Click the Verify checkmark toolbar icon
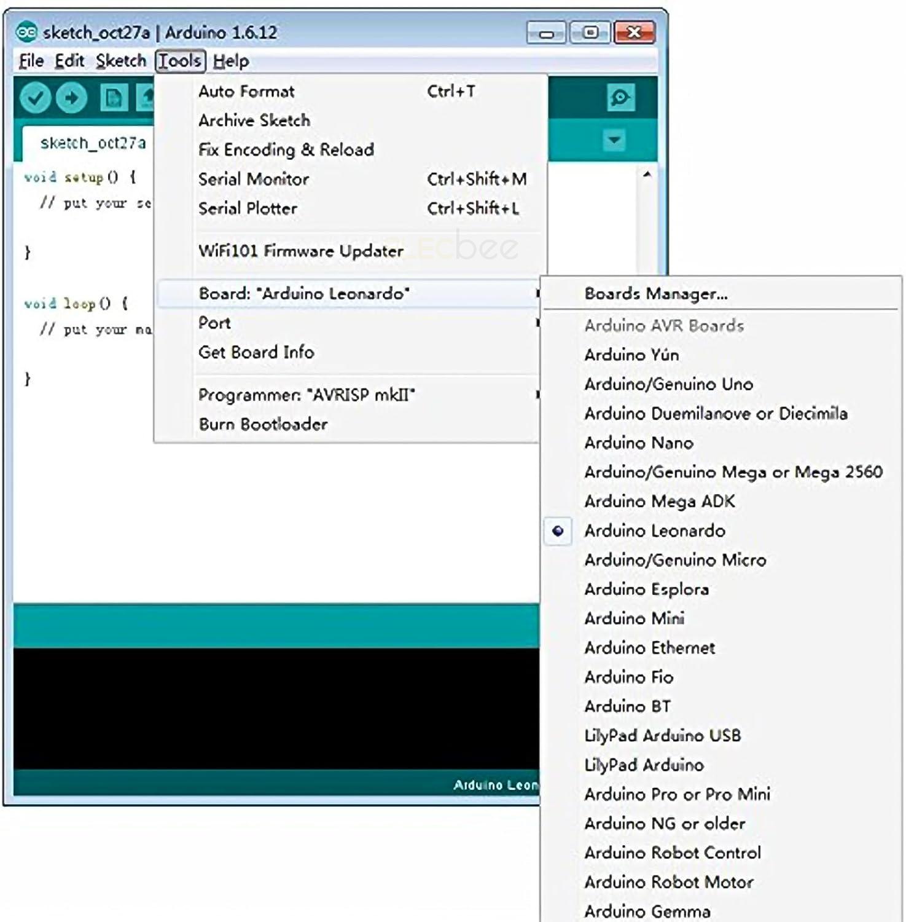Image resolution: width=906 pixels, height=922 pixels. click(x=35, y=98)
